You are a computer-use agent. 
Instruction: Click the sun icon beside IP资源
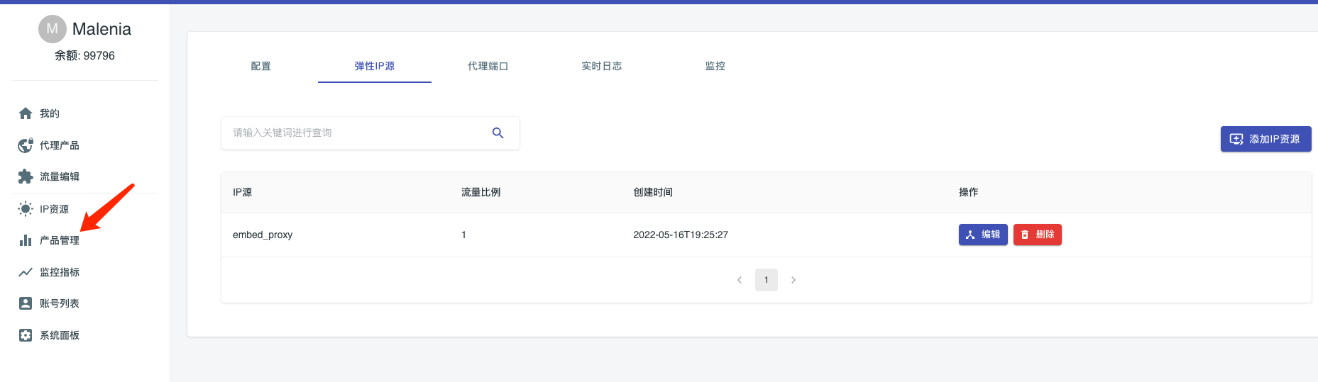tap(26, 209)
